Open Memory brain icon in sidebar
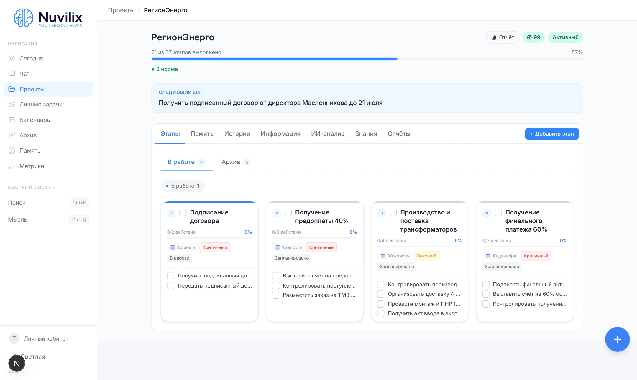637x380 pixels. 12,151
